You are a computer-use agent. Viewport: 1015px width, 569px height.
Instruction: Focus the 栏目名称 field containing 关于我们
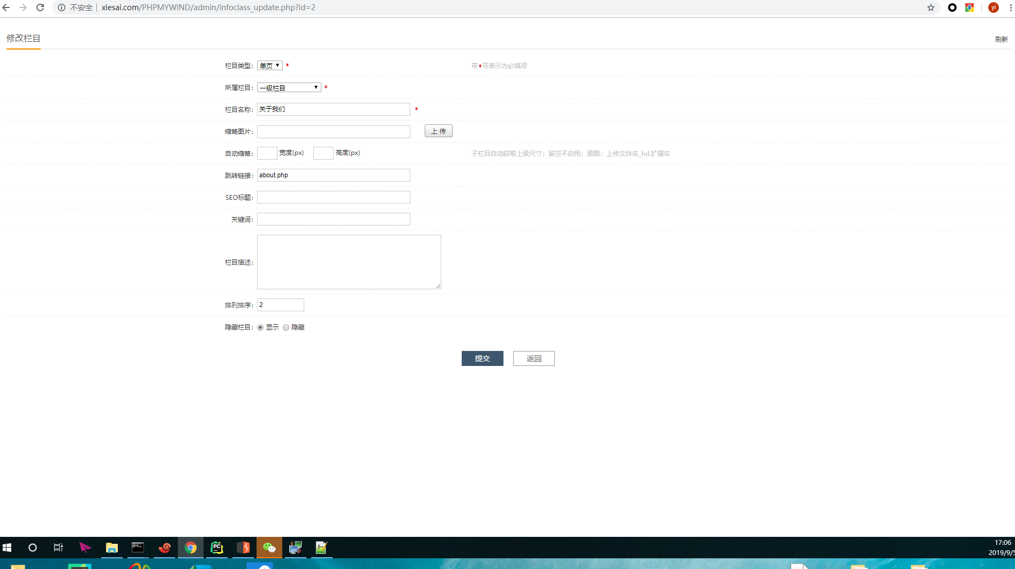[334, 109]
